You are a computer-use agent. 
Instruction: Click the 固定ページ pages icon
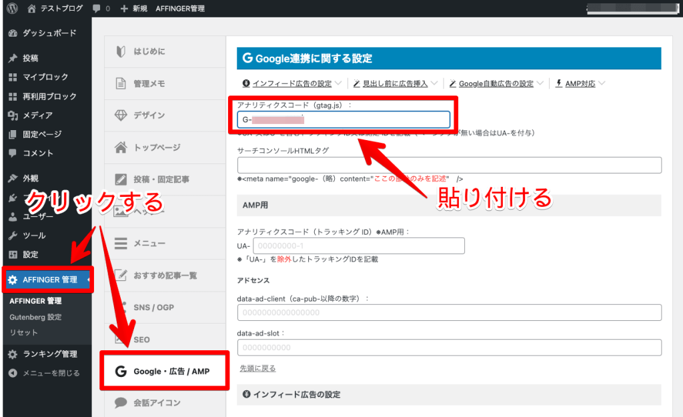click(13, 134)
